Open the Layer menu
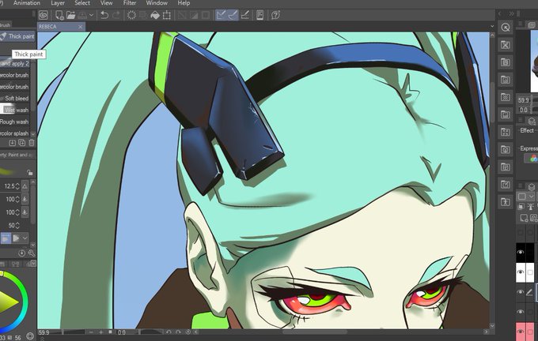This screenshot has width=538, height=341. 58,3
